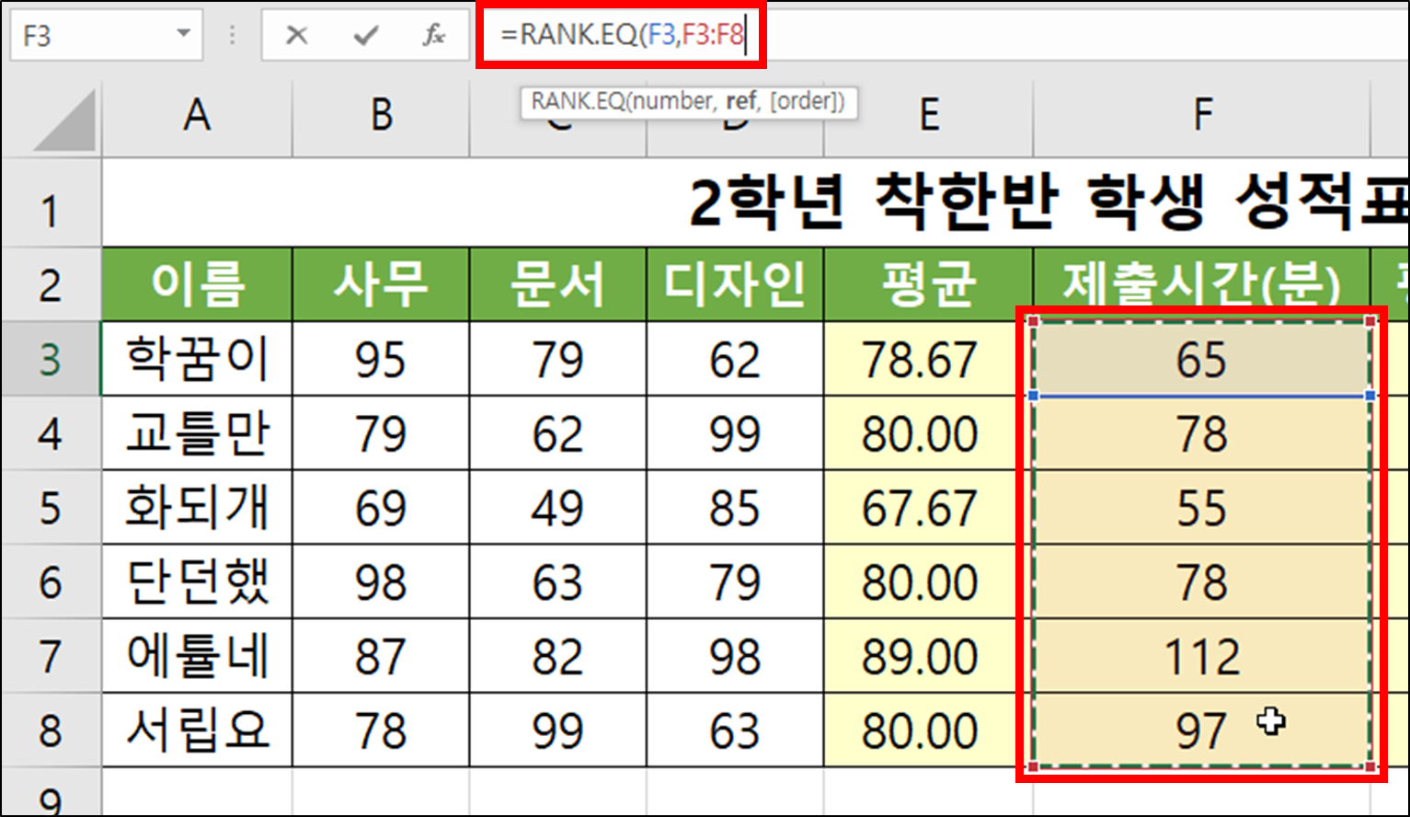Click the 이름 header cell

pyautogui.click(x=196, y=284)
